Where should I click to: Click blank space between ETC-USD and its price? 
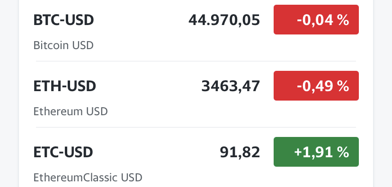[x=156, y=152]
